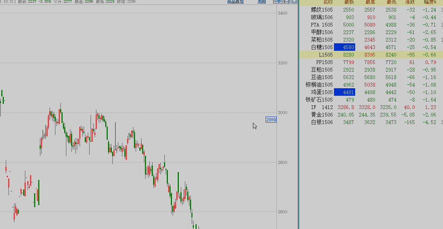Select the IF 1412 index futures row

(x=322, y=107)
